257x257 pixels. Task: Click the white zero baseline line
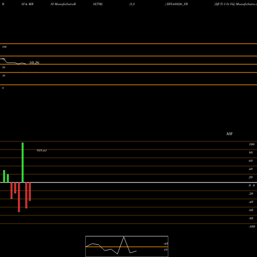128,182
